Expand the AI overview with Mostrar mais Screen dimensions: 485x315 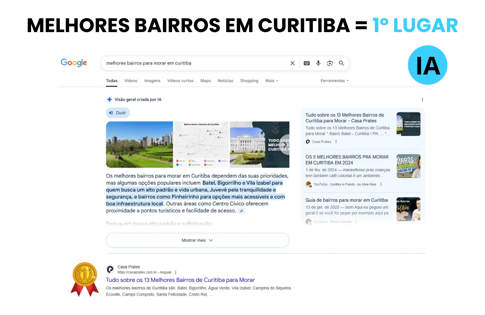coord(198,240)
